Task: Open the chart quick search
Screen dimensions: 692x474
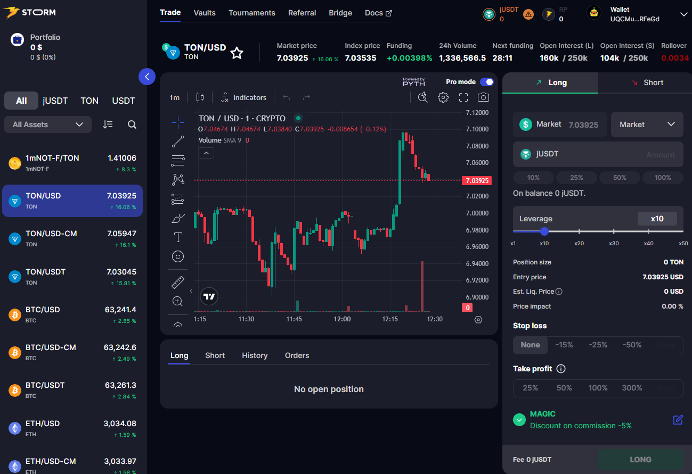Action: [x=423, y=97]
